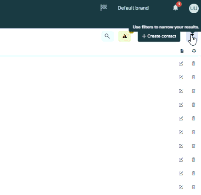Open the table column settings gear

(194, 51)
